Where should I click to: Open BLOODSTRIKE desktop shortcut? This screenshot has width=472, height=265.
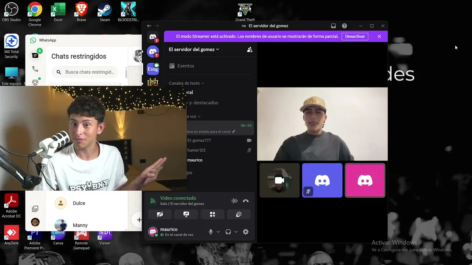(128, 13)
